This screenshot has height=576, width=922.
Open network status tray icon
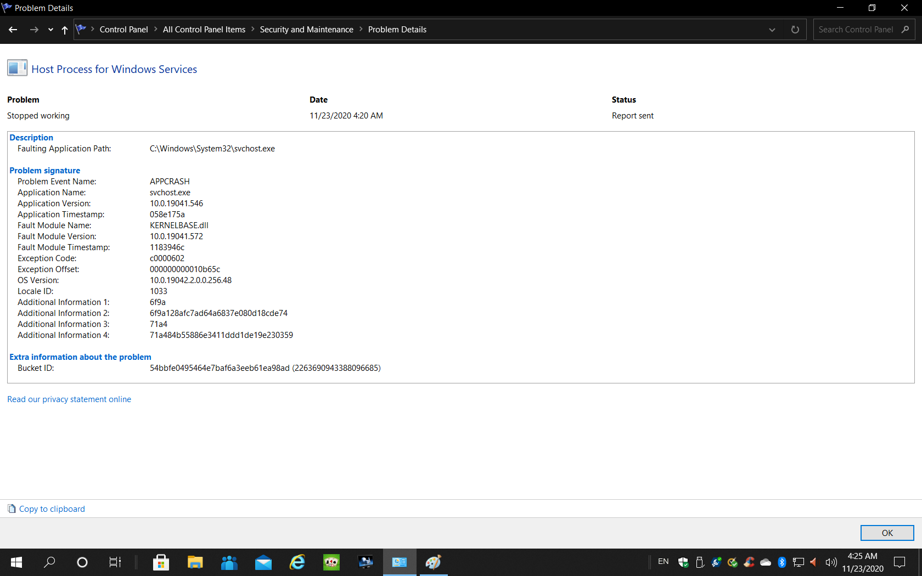799,562
